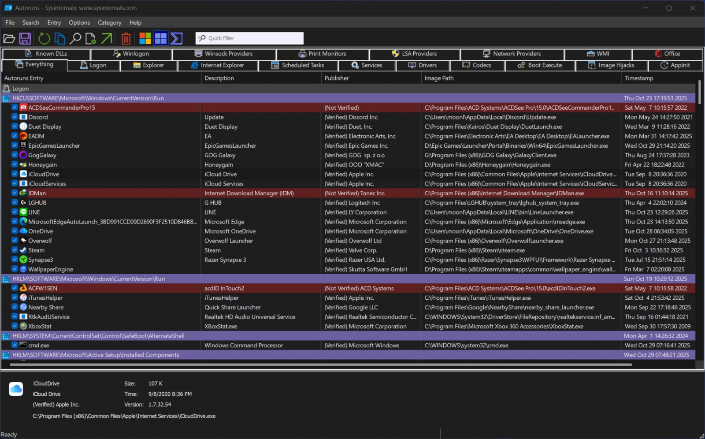Image resolution: width=705 pixels, height=439 pixels.
Task: Switch to the Services tab
Action: (367, 65)
